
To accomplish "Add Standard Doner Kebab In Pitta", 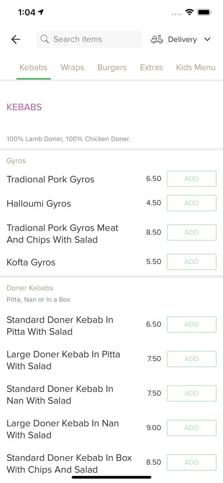I will point(191,324).
